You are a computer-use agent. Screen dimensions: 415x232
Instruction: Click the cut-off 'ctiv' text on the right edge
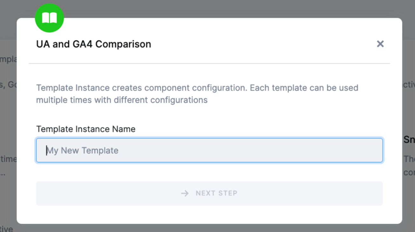[409, 85]
